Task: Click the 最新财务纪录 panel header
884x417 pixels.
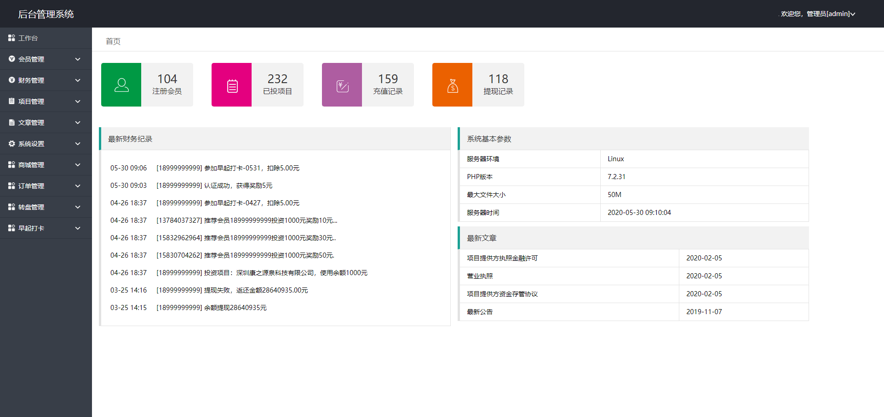Action: coord(275,139)
